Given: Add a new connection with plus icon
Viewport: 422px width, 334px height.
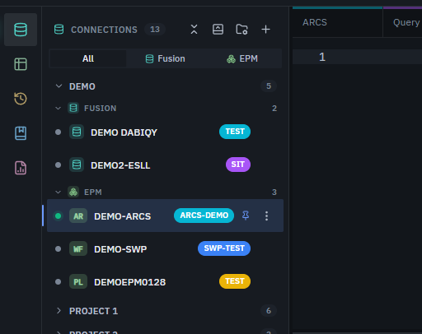Looking at the screenshot, I should (265, 30).
